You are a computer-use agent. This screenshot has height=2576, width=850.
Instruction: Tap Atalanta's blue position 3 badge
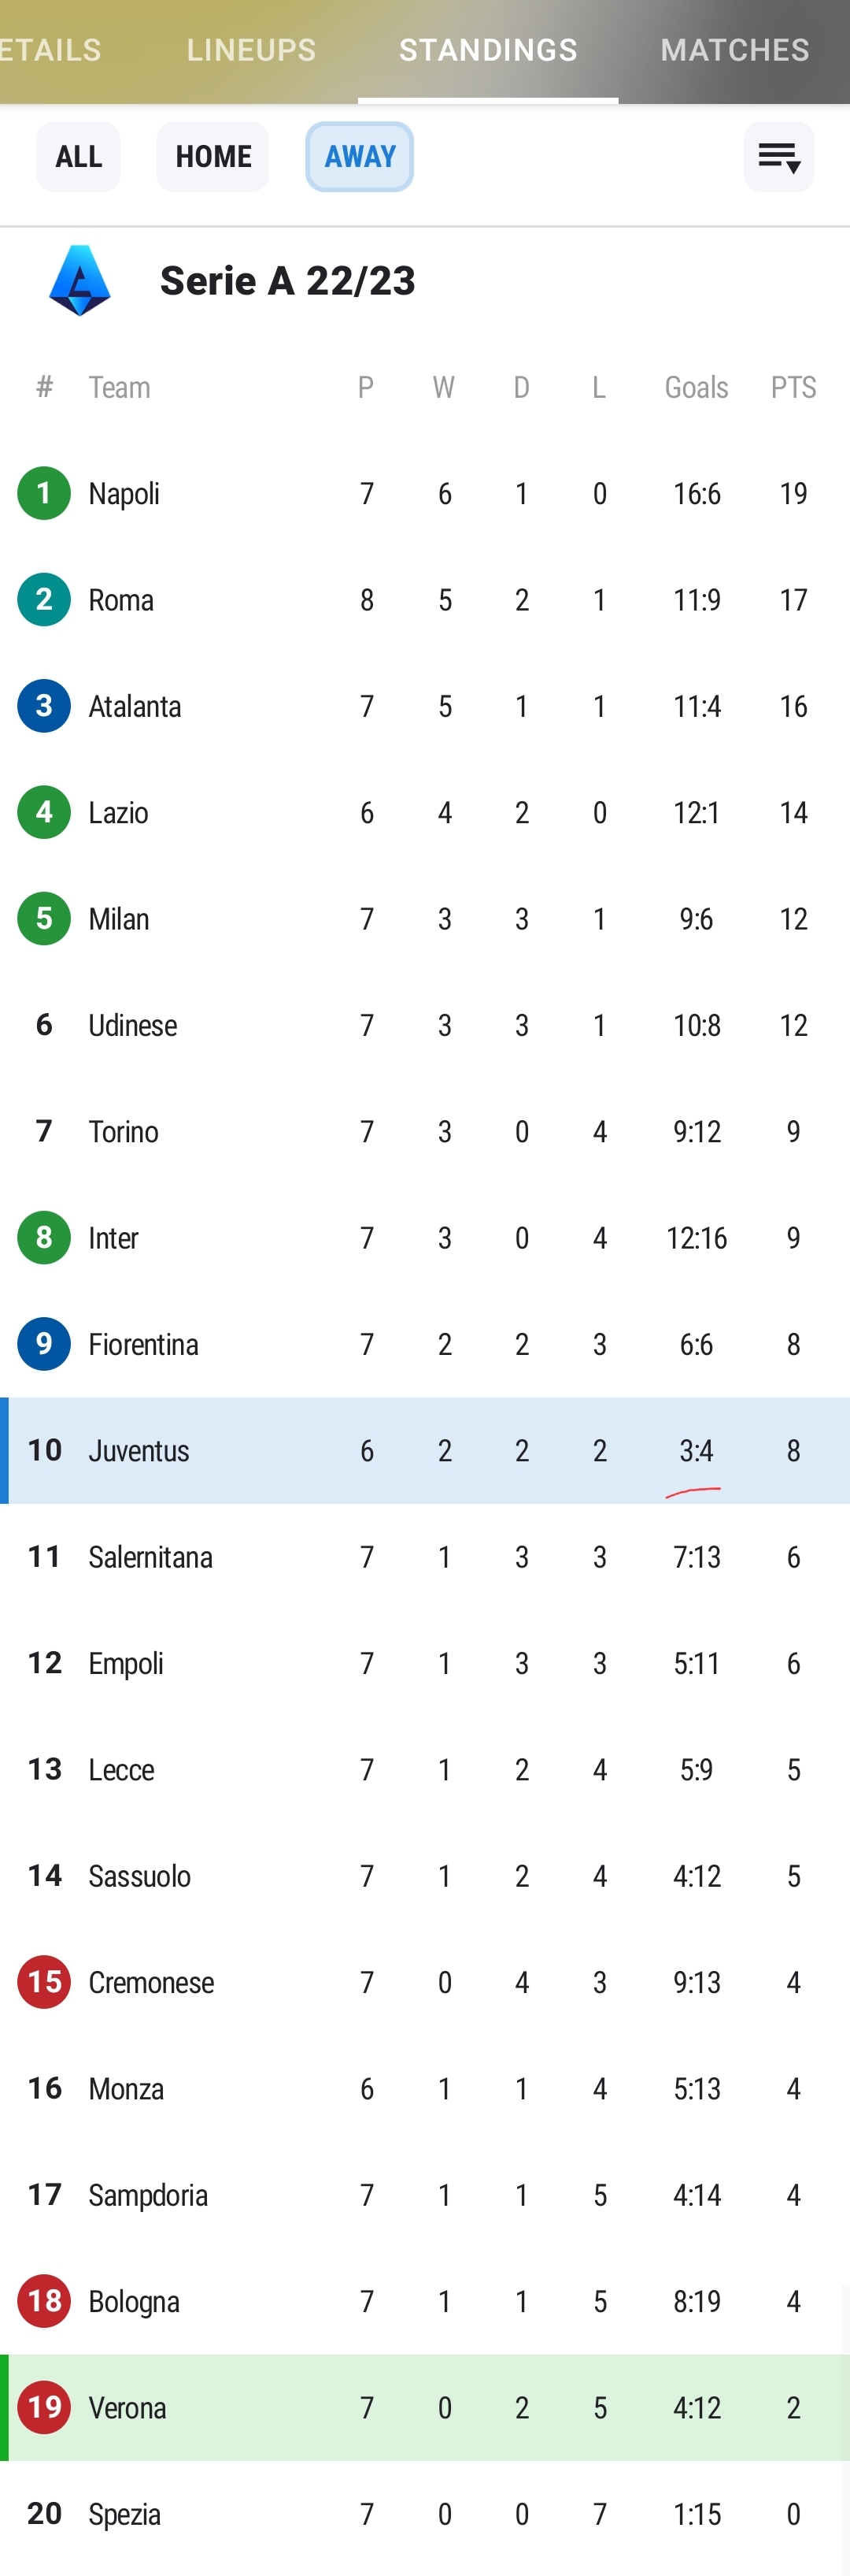[x=44, y=706]
